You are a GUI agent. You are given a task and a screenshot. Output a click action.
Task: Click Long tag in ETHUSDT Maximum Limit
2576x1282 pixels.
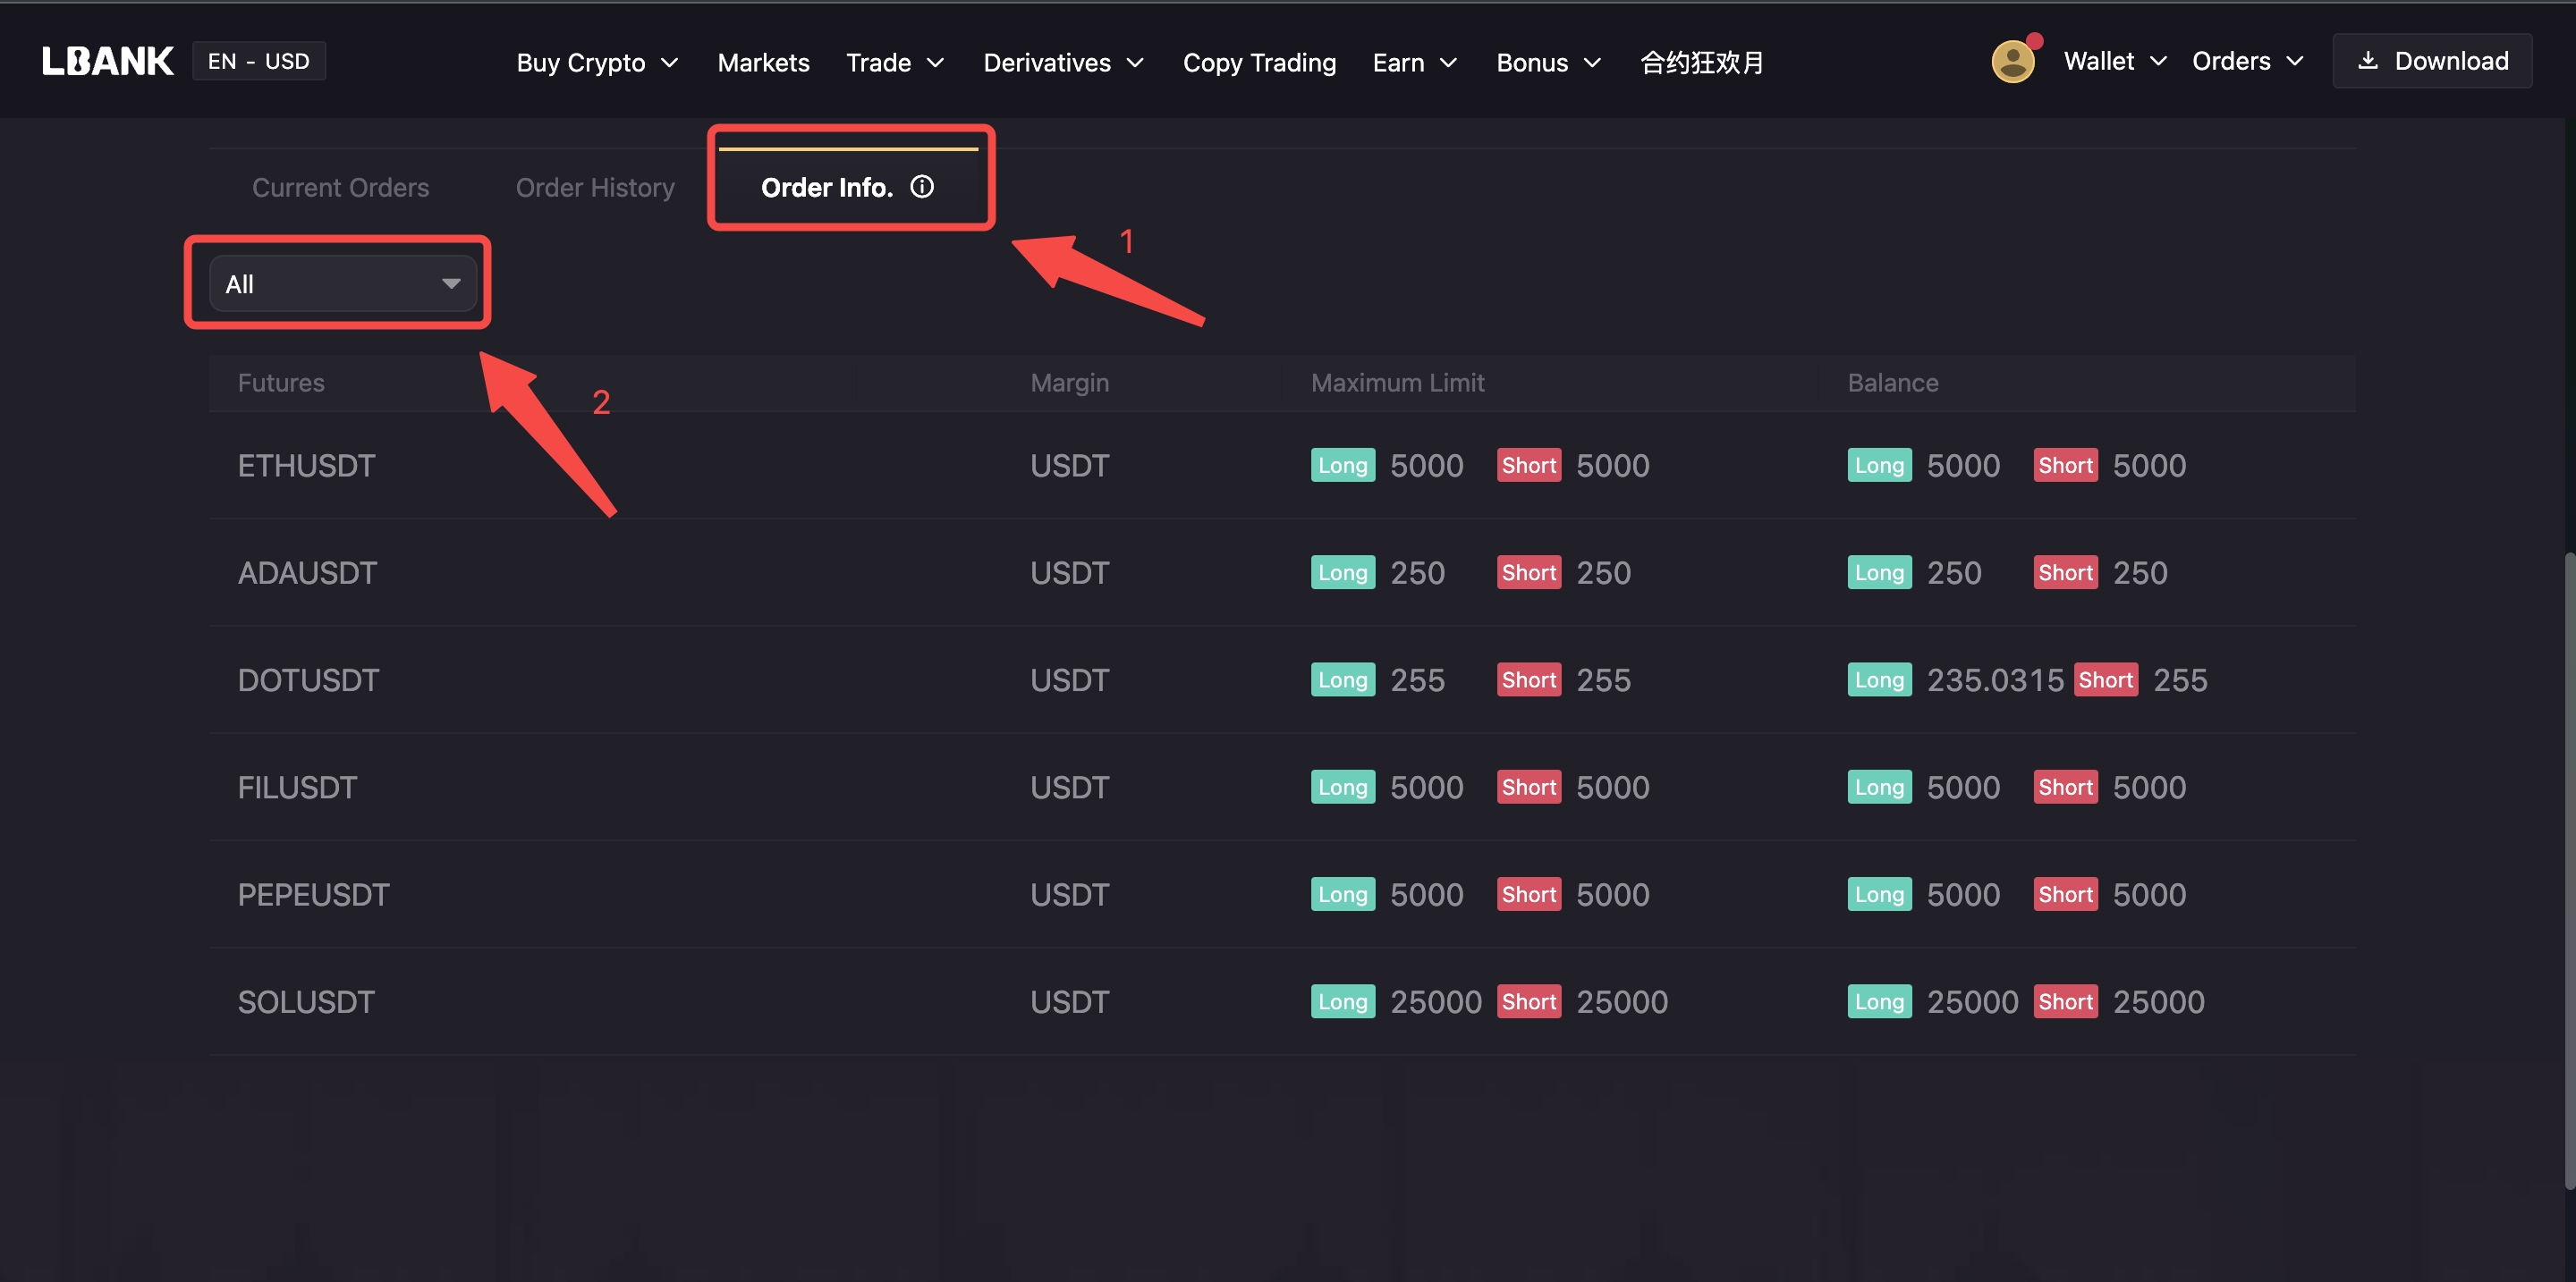(1343, 466)
